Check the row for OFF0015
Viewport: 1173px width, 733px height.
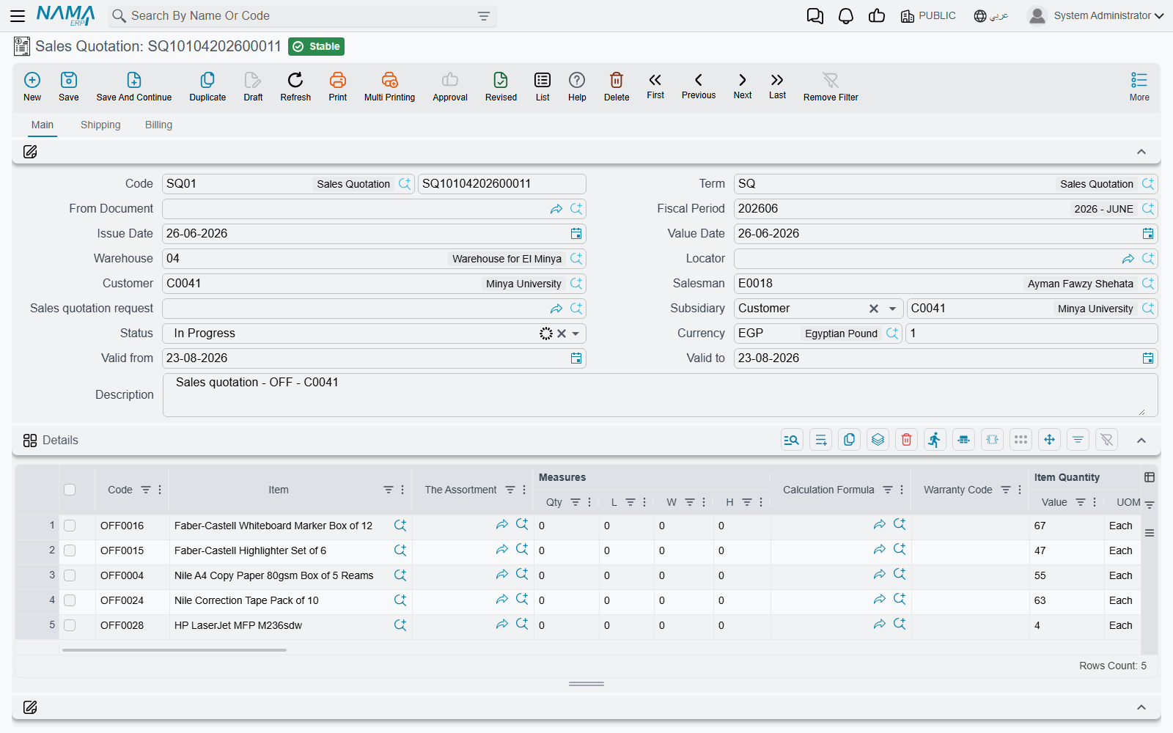click(70, 550)
